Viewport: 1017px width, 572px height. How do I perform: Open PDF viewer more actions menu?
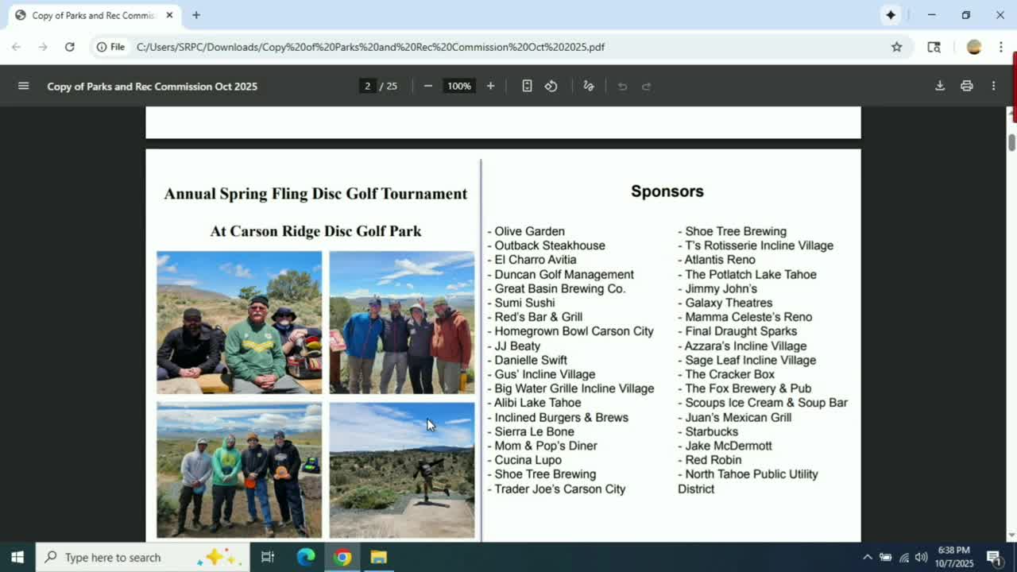993,86
